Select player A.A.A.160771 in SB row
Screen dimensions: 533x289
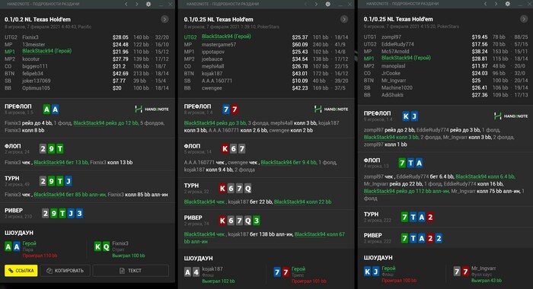pos(217,81)
